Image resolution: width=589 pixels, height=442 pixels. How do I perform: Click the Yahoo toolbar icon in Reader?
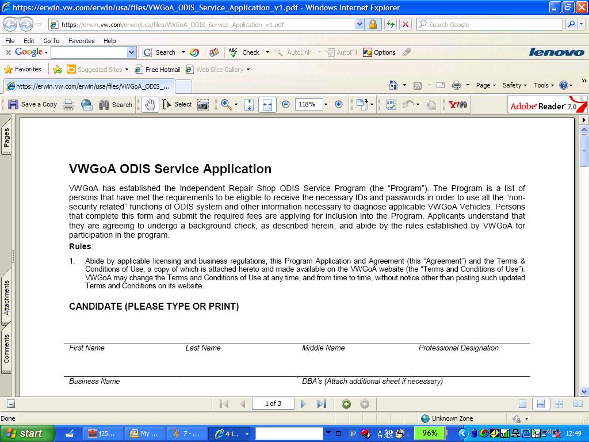click(x=458, y=105)
